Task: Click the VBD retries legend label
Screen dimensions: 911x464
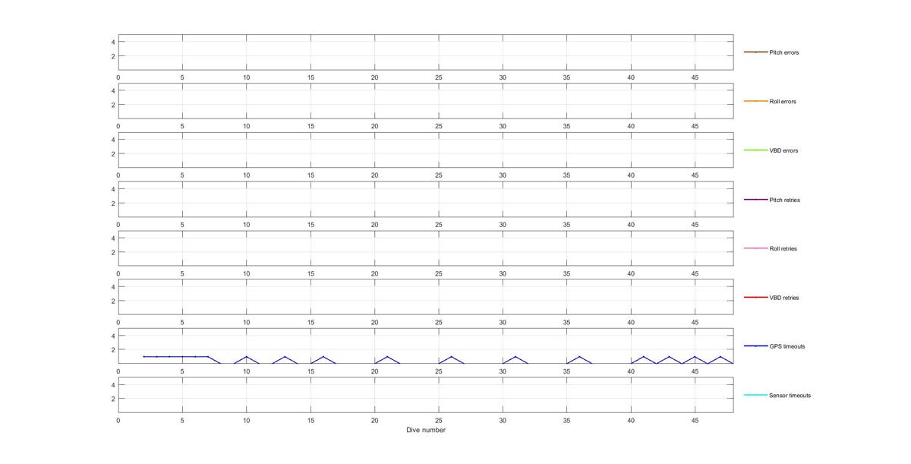Action: point(784,298)
